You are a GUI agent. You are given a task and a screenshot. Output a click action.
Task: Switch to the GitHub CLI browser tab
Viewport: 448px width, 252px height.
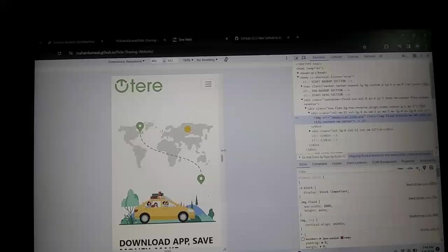tap(261, 38)
